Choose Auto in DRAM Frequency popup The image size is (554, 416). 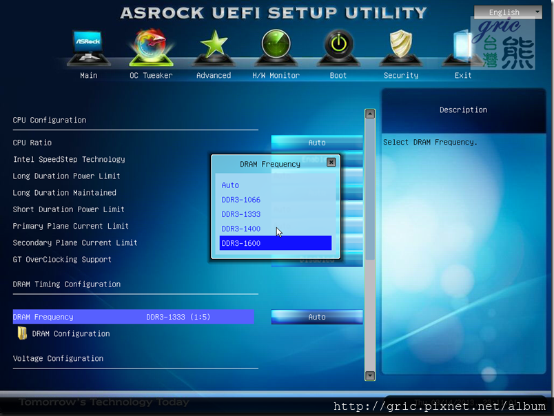tap(275, 185)
